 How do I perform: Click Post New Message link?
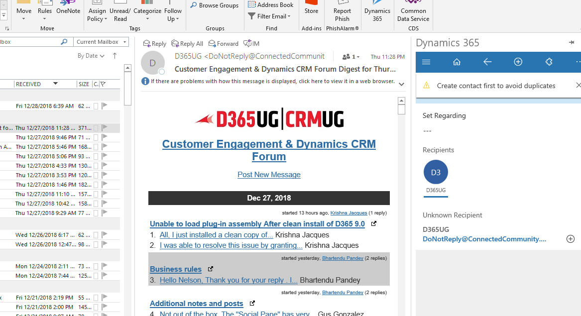[269, 175]
